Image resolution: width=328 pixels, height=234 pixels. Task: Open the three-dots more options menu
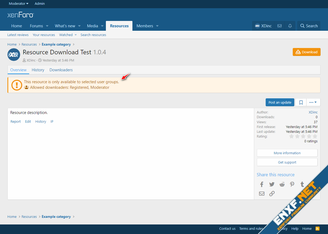[313, 102]
